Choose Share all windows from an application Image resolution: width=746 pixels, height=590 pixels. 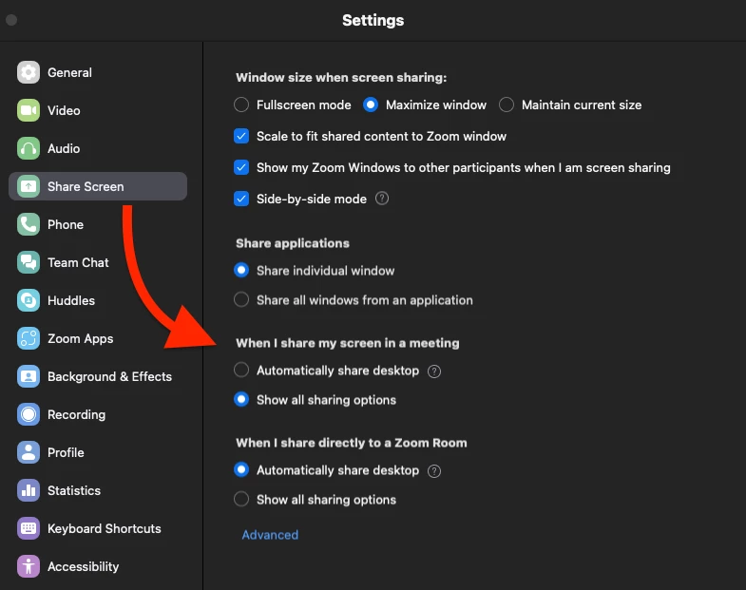241,300
